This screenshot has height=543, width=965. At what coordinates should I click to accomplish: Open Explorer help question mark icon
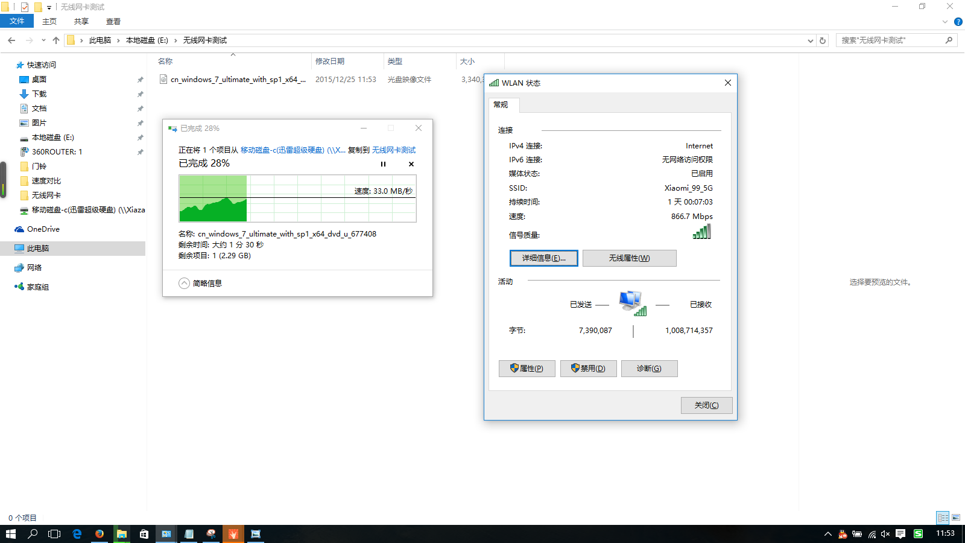[958, 22]
